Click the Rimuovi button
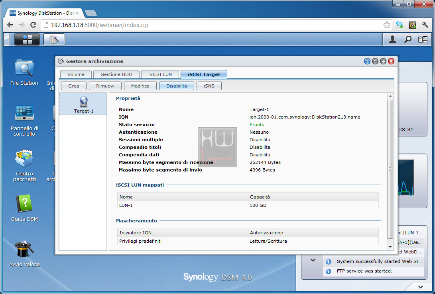 click(x=105, y=86)
